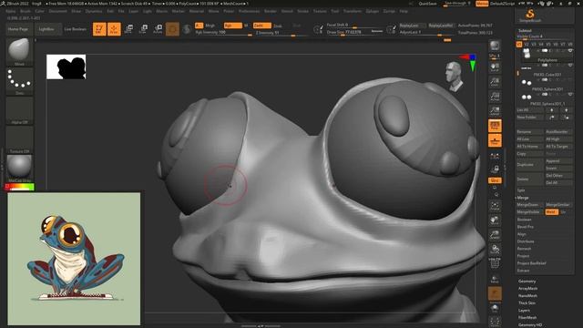
Task: Click the Move view icon in right shelf
Action: [495, 220]
